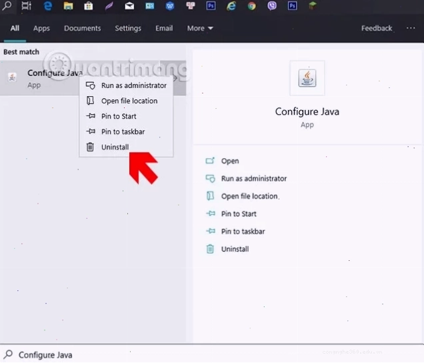Switch to the All search tab
Viewport: 424px width, 363px height.
pyautogui.click(x=15, y=28)
